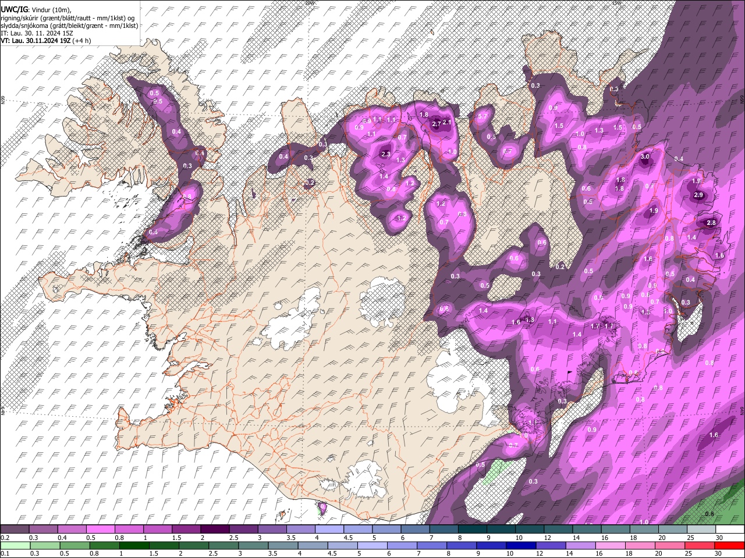Choose the 1.5 purple swatch, upper legend row
Image resolution: width=745 pixels, height=558 pixels.
coord(186,529)
